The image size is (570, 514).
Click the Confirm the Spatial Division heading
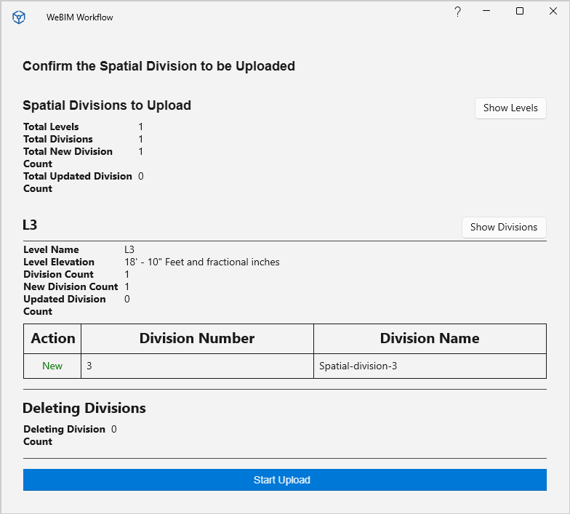pyautogui.click(x=158, y=66)
